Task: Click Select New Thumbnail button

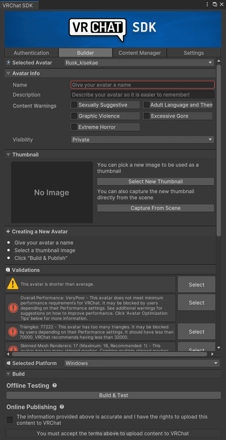Action: click(156, 182)
